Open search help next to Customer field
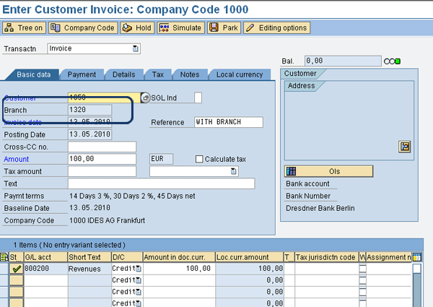The height and width of the screenshot is (307, 433). point(145,98)
